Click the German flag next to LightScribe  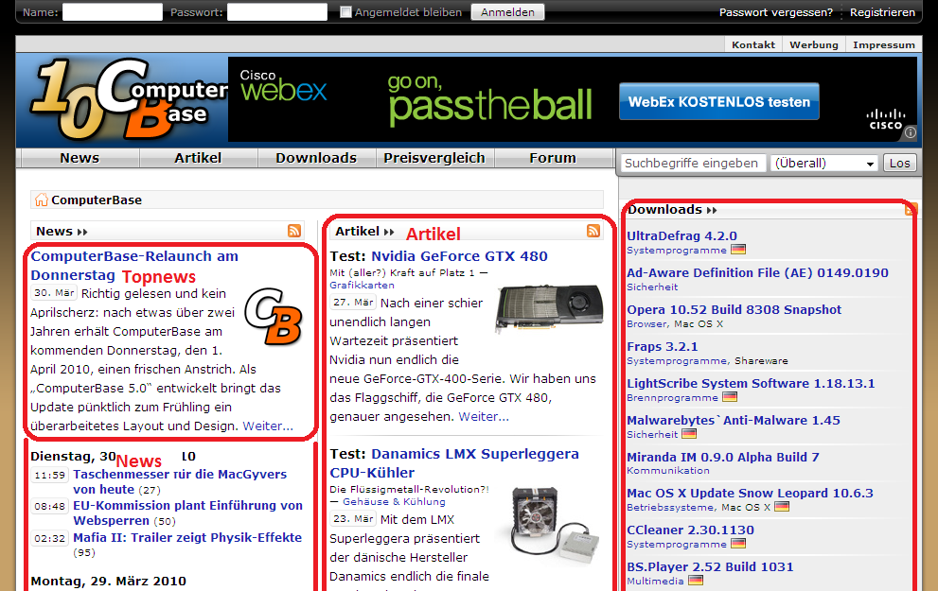tap(730, 397)
